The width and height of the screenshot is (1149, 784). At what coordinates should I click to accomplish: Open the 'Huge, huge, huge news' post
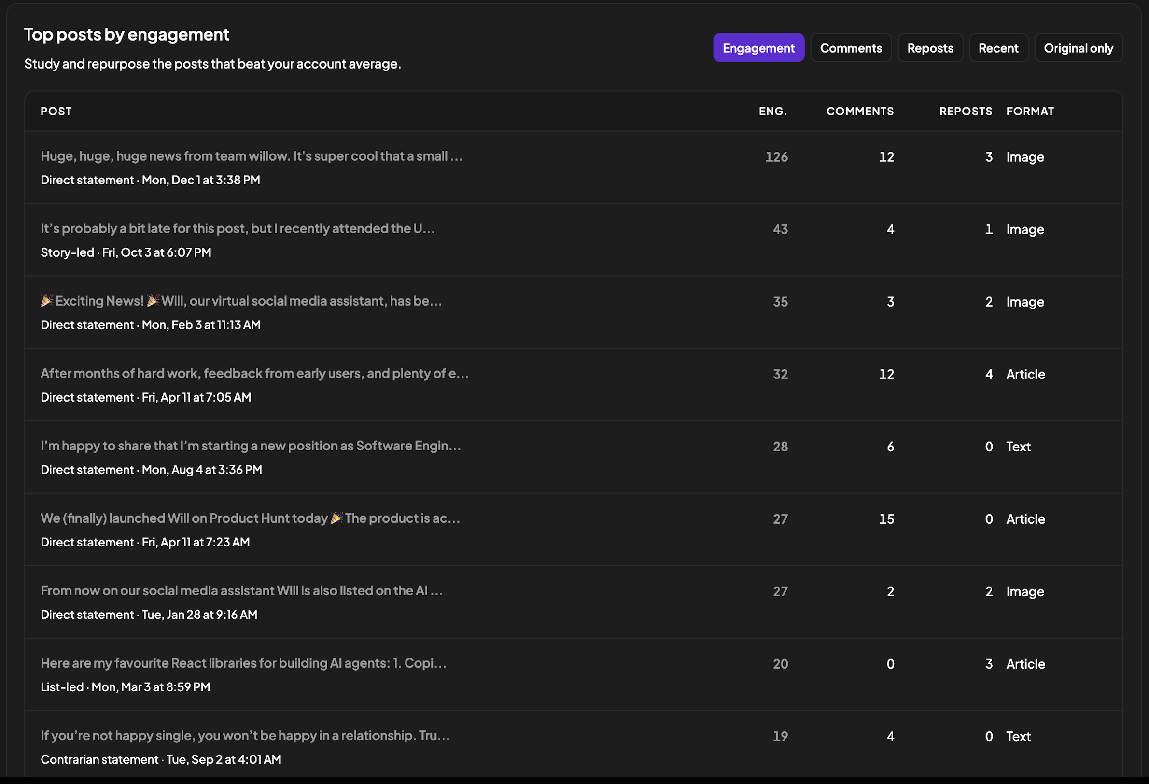(252, 156)
